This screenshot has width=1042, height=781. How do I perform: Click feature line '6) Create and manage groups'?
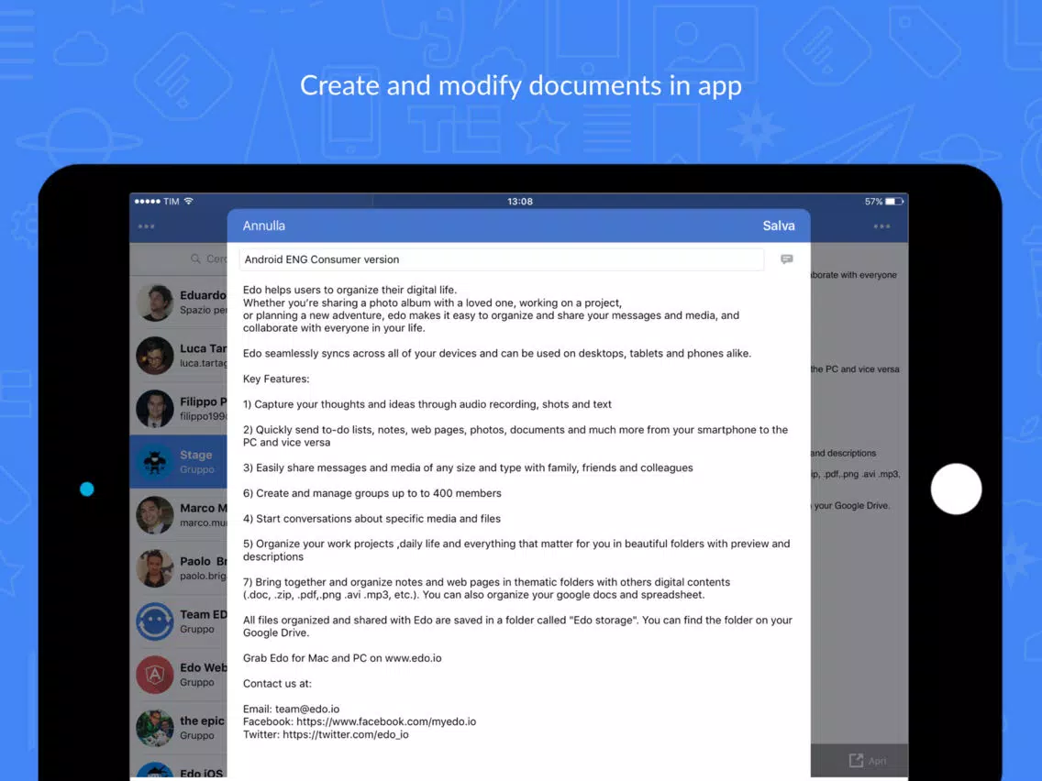click(x=372, y=493)
